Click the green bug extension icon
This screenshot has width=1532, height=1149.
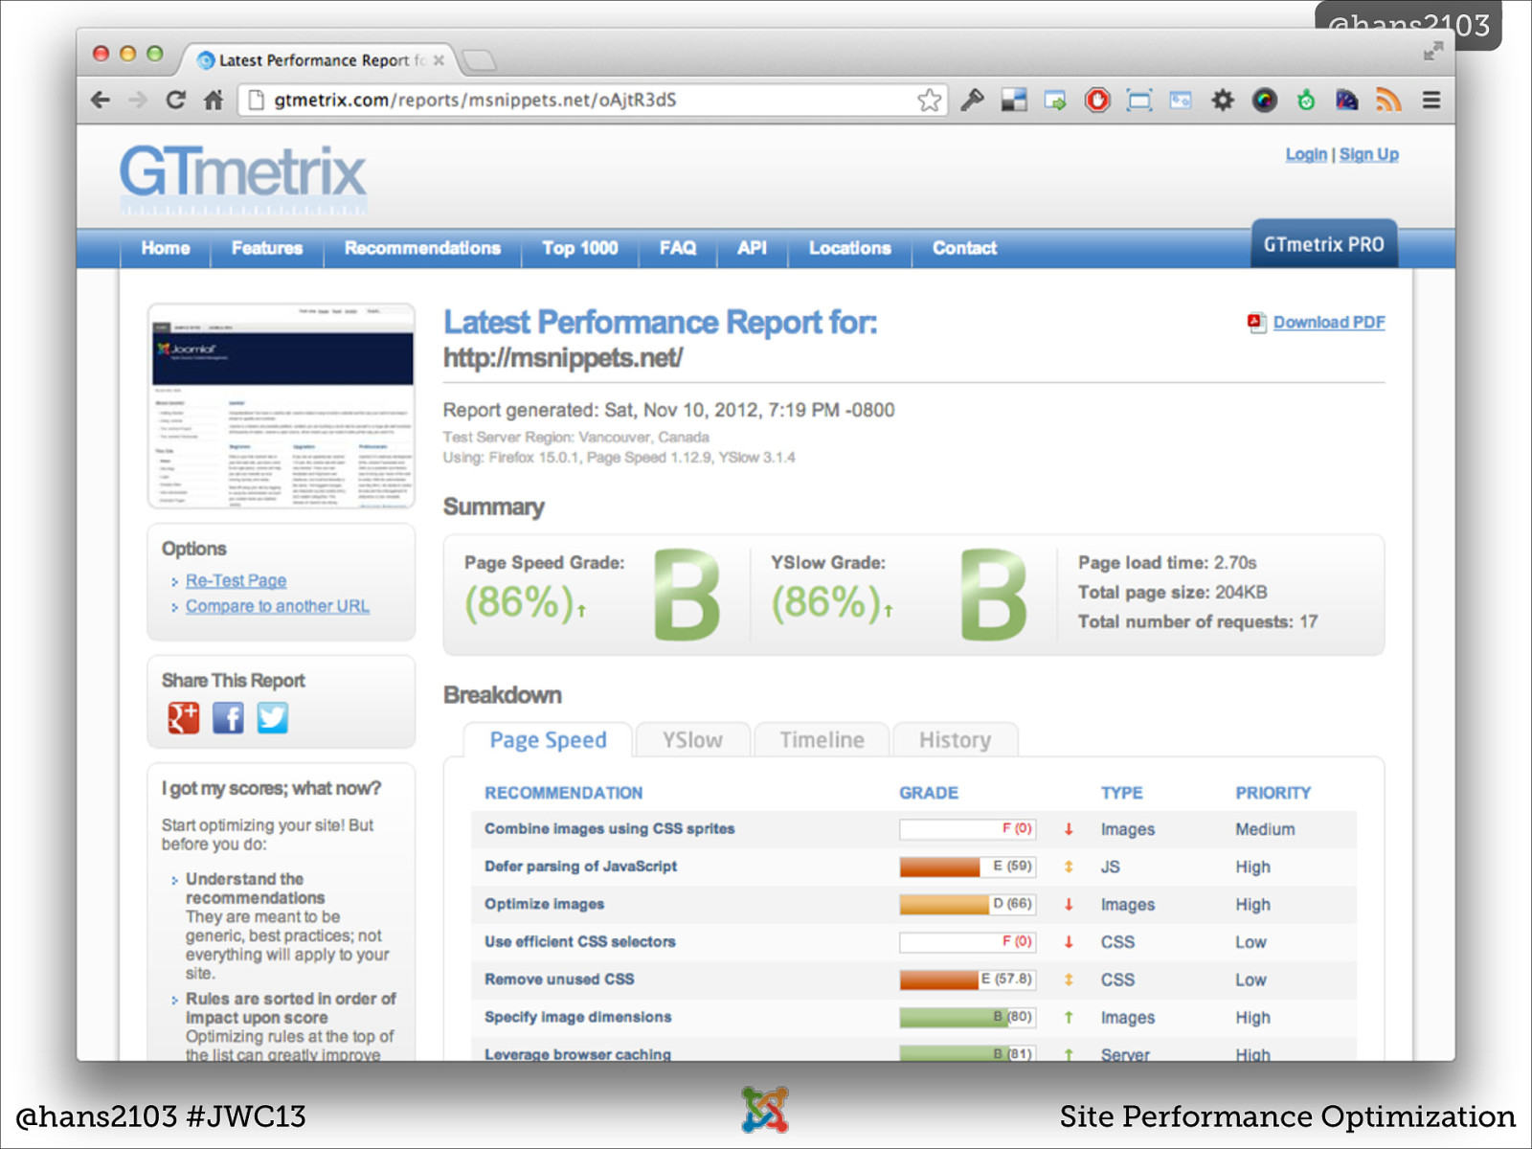1306,100
